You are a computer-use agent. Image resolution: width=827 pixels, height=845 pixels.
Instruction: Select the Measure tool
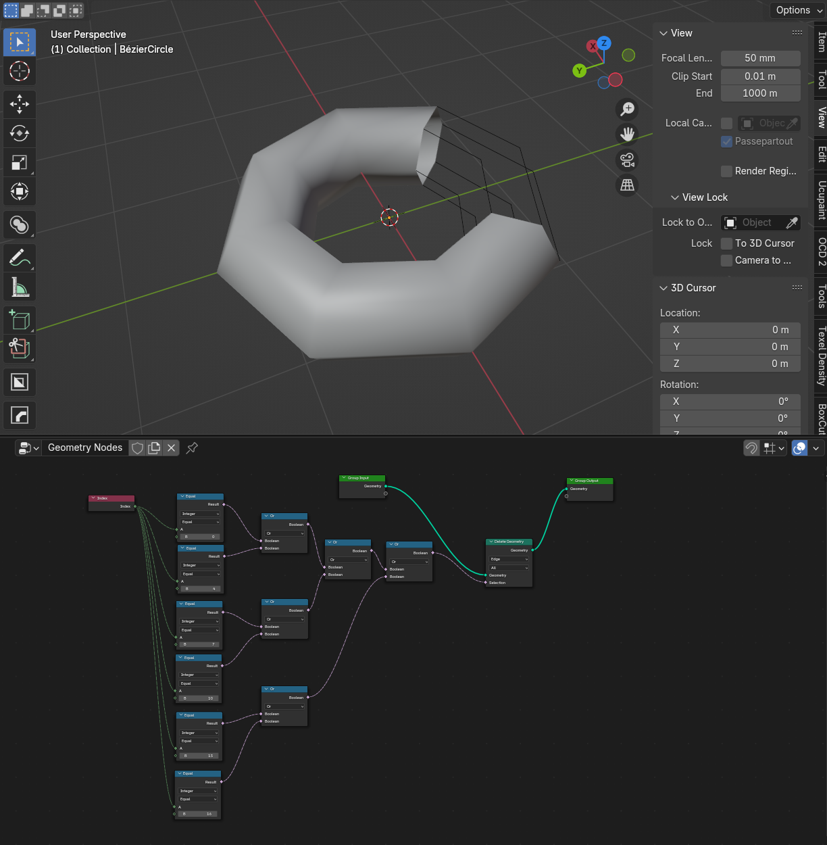click(20, 287)
